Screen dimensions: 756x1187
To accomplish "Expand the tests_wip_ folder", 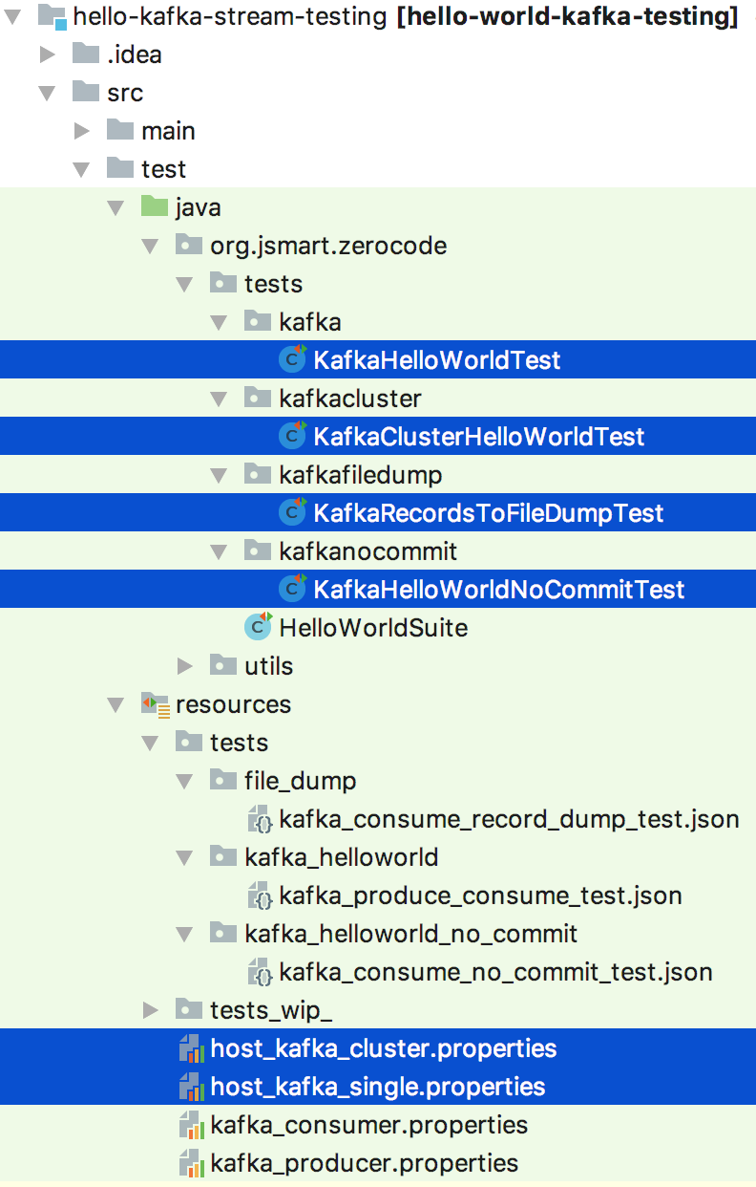I will [150, 1010].
